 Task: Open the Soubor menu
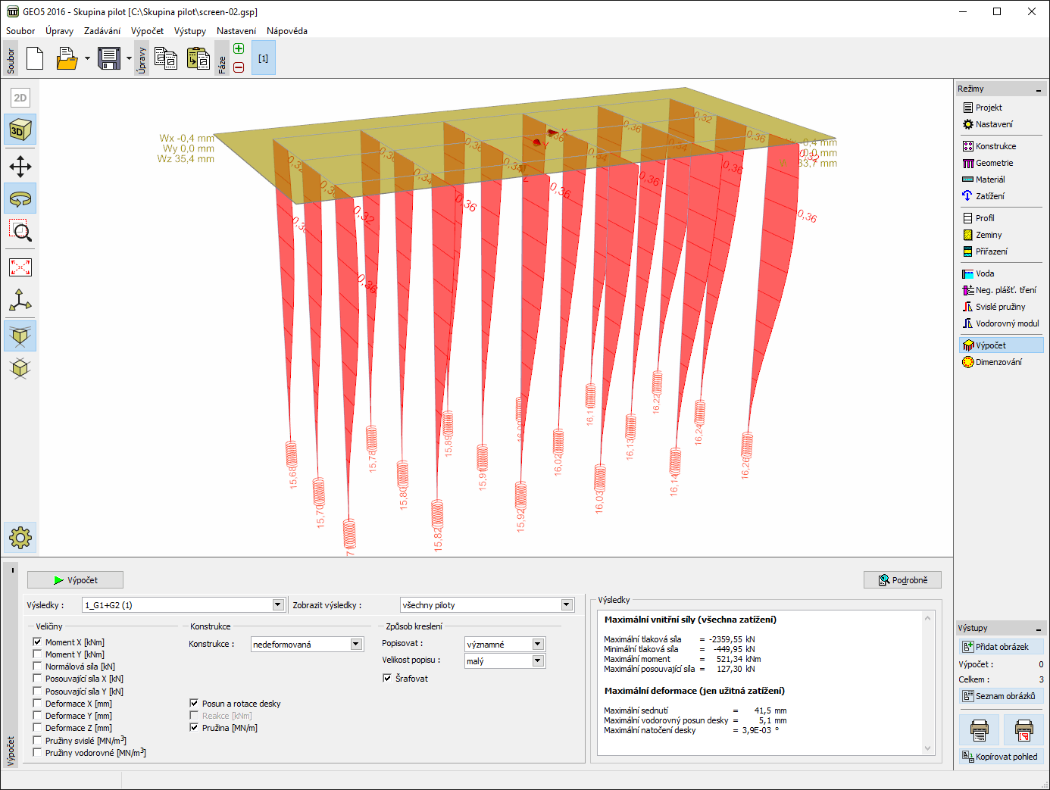coord(20,31)
